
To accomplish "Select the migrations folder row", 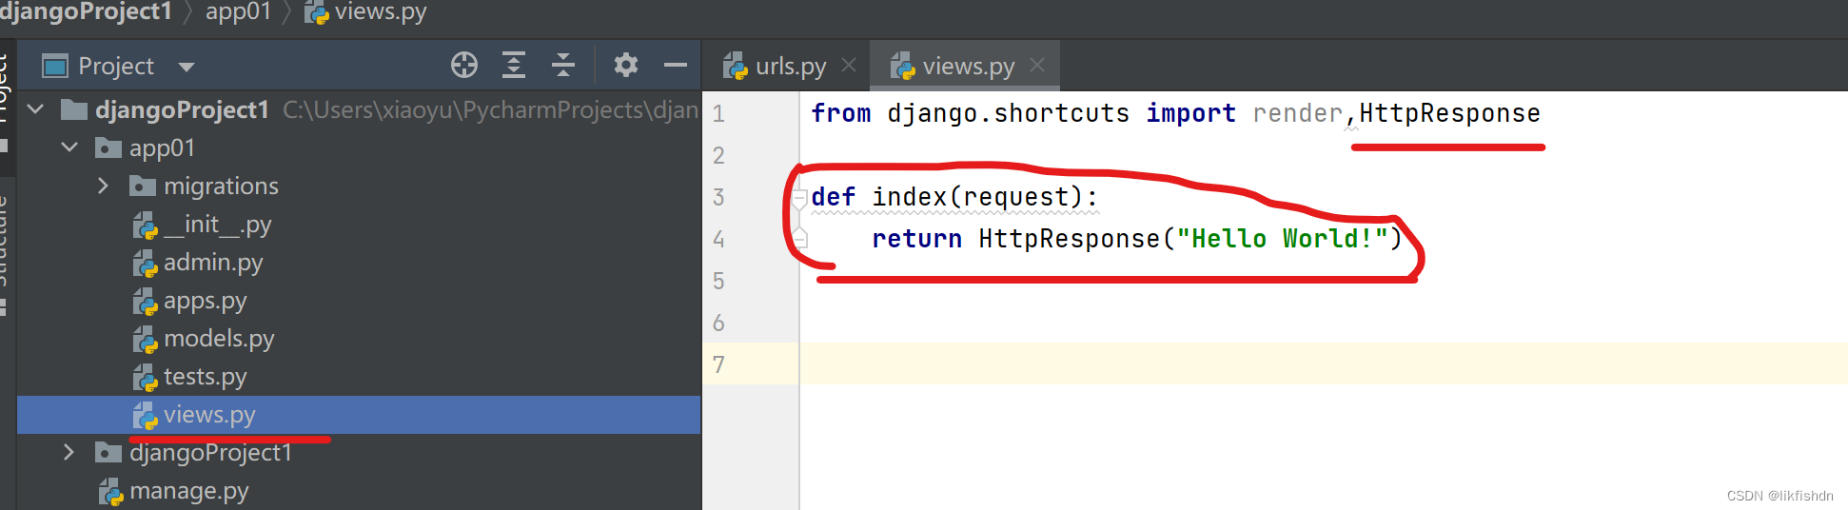I will click(x=359, y=186).
